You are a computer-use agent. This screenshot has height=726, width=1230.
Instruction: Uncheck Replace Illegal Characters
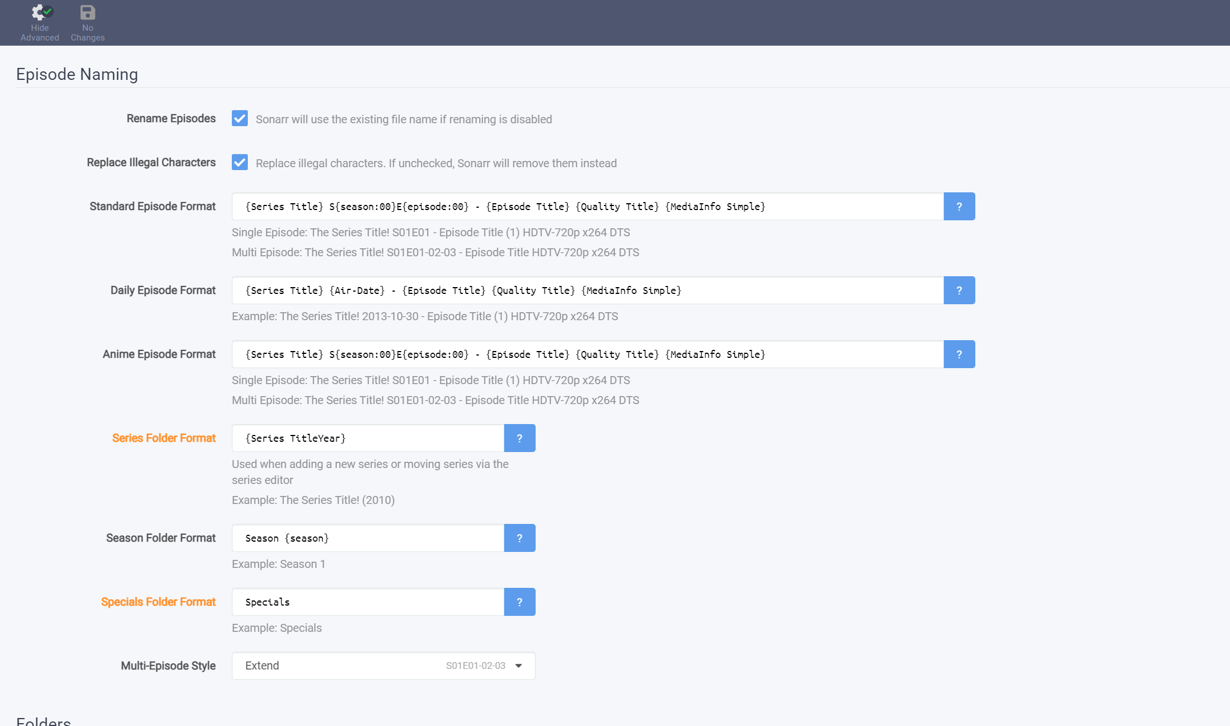(x=239, y=162)
